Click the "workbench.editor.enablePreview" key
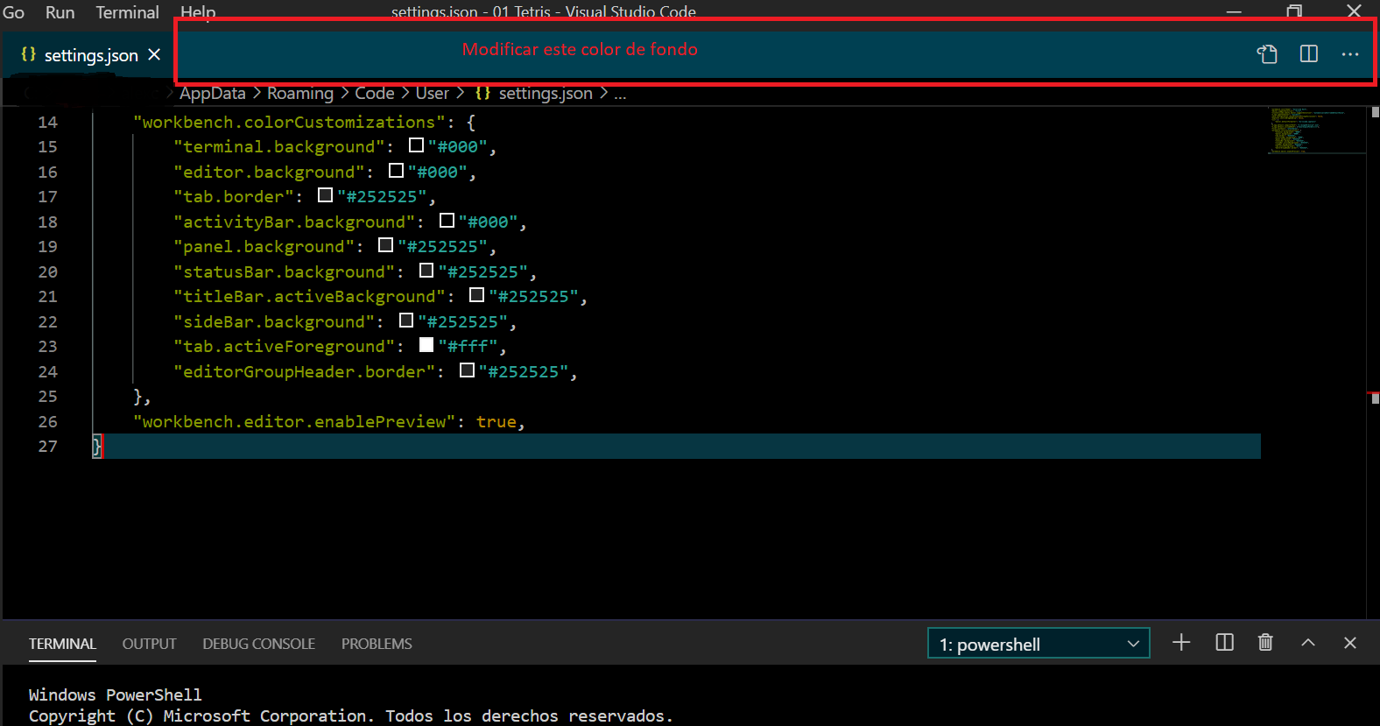The height and width of the screenshot is (726, 1380). click(294, 422)
